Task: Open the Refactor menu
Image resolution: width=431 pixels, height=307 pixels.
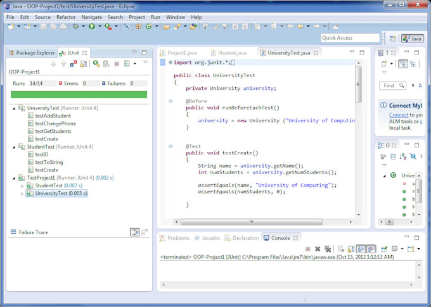Action: pyautogui.click(x=66, y=17)
